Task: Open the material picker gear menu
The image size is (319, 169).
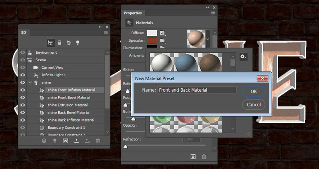Action: [243, 57]
